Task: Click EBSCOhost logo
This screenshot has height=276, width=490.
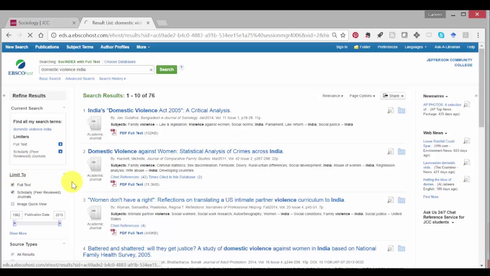Action: coord(21,67)
